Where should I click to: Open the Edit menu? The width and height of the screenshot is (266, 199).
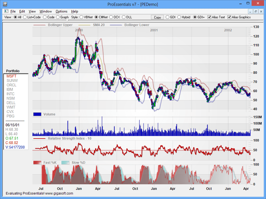[22, 11]
